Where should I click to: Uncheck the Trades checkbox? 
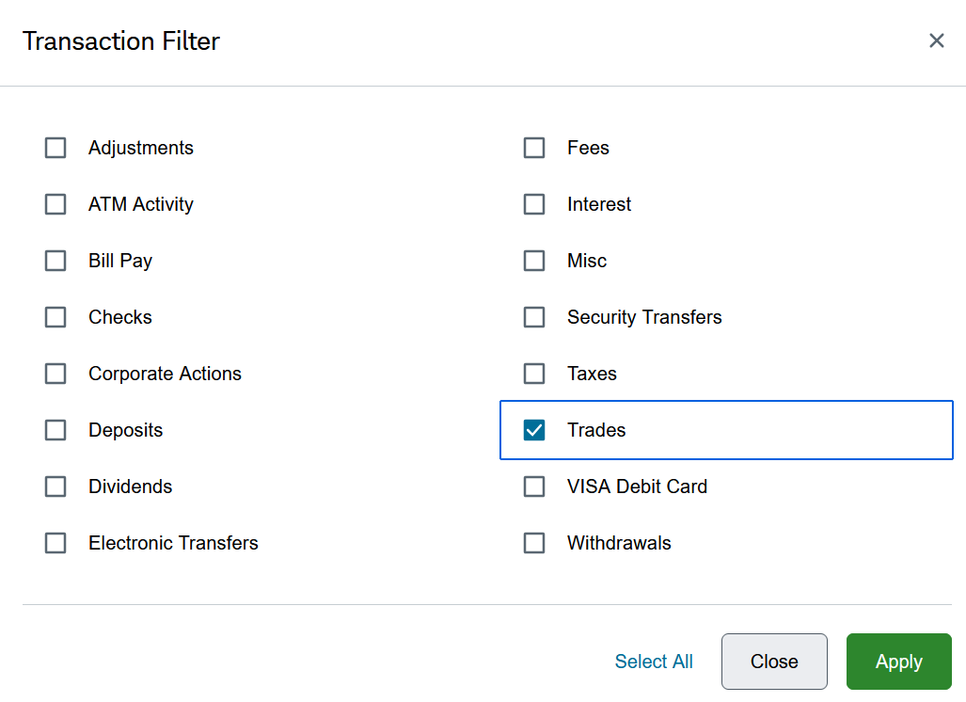[x=534, y=430]
